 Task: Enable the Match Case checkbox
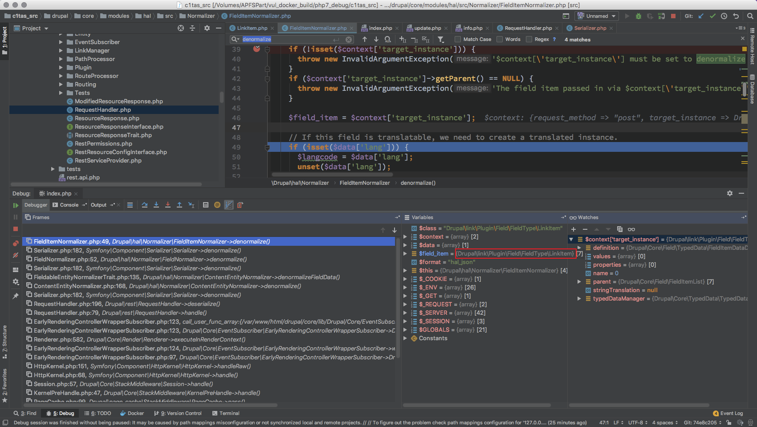coord(458,39)
